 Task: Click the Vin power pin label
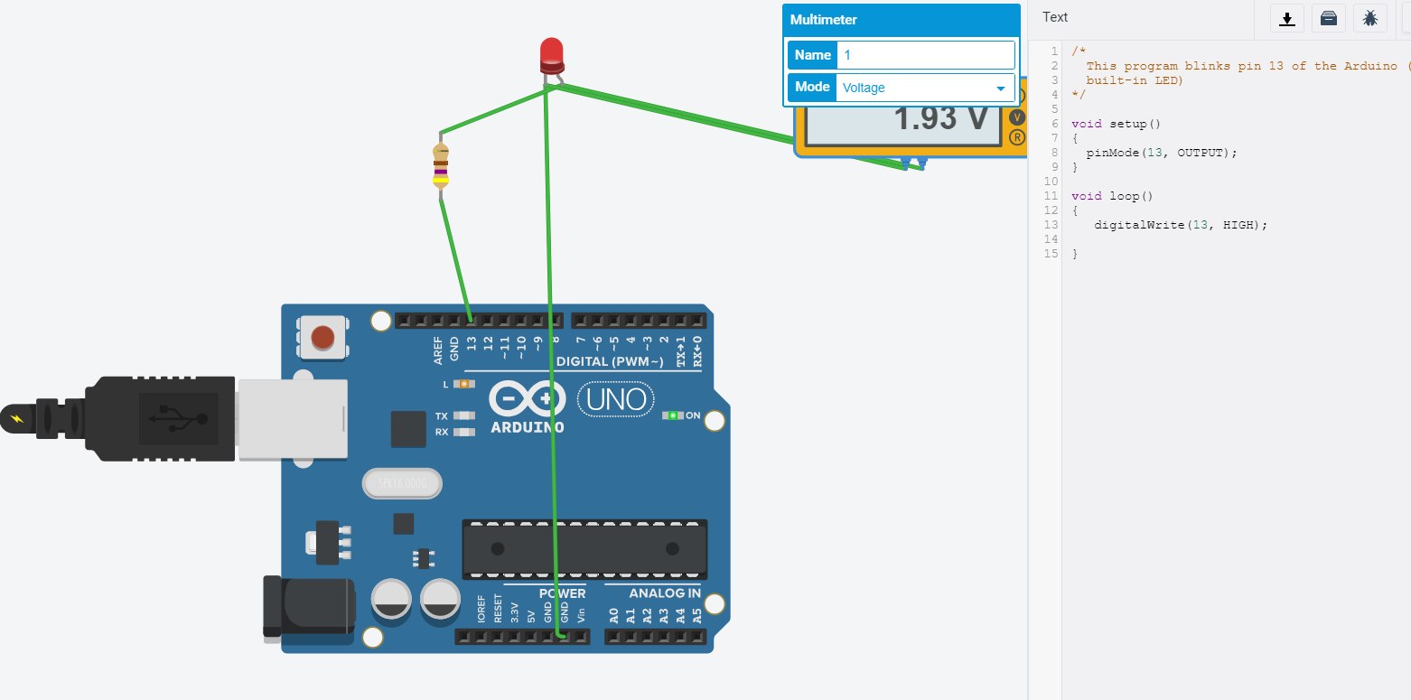click(581, 617)
